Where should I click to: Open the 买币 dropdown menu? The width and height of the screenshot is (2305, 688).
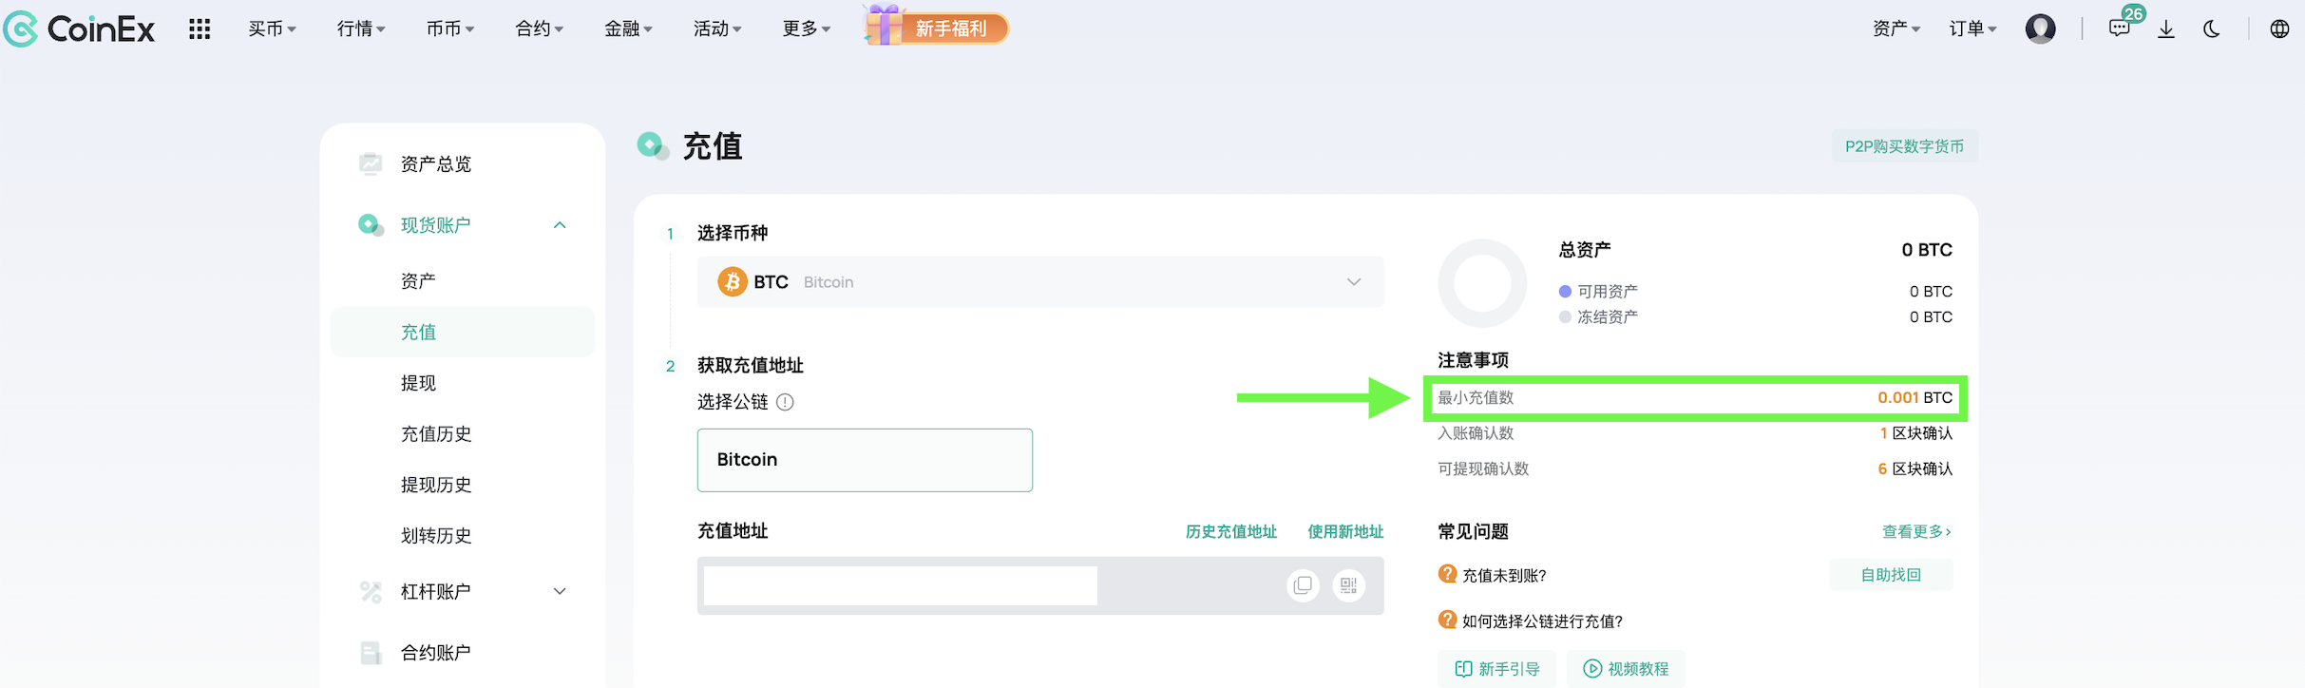coord(273,29)
